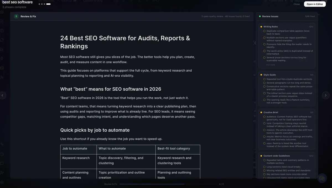The width and height of the screenshot is (332, 188).
Task: Click heading 'What "best" means for SEO software'
Action: pyautogui.click(x=111, y=89)
